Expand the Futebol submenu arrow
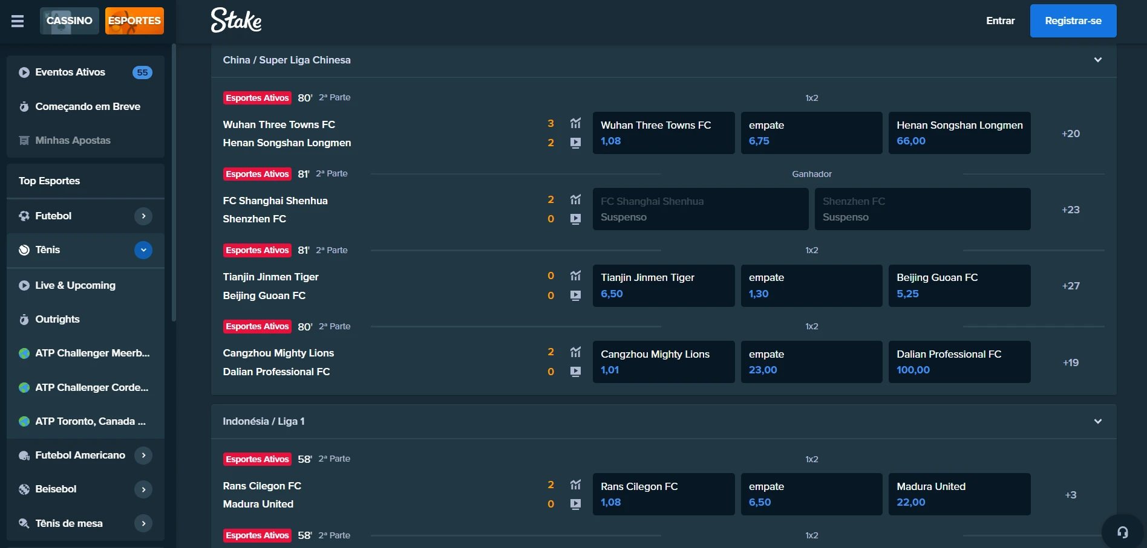1147x548 pixels. (143, 216)
